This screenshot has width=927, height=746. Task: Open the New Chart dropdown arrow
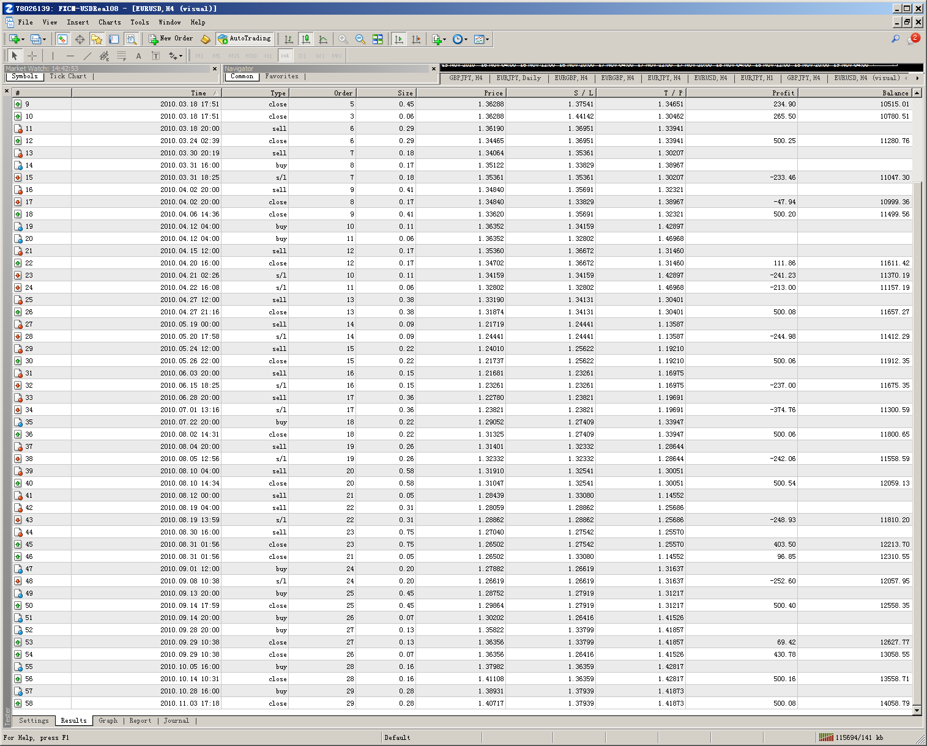click(x=23, y=39)
